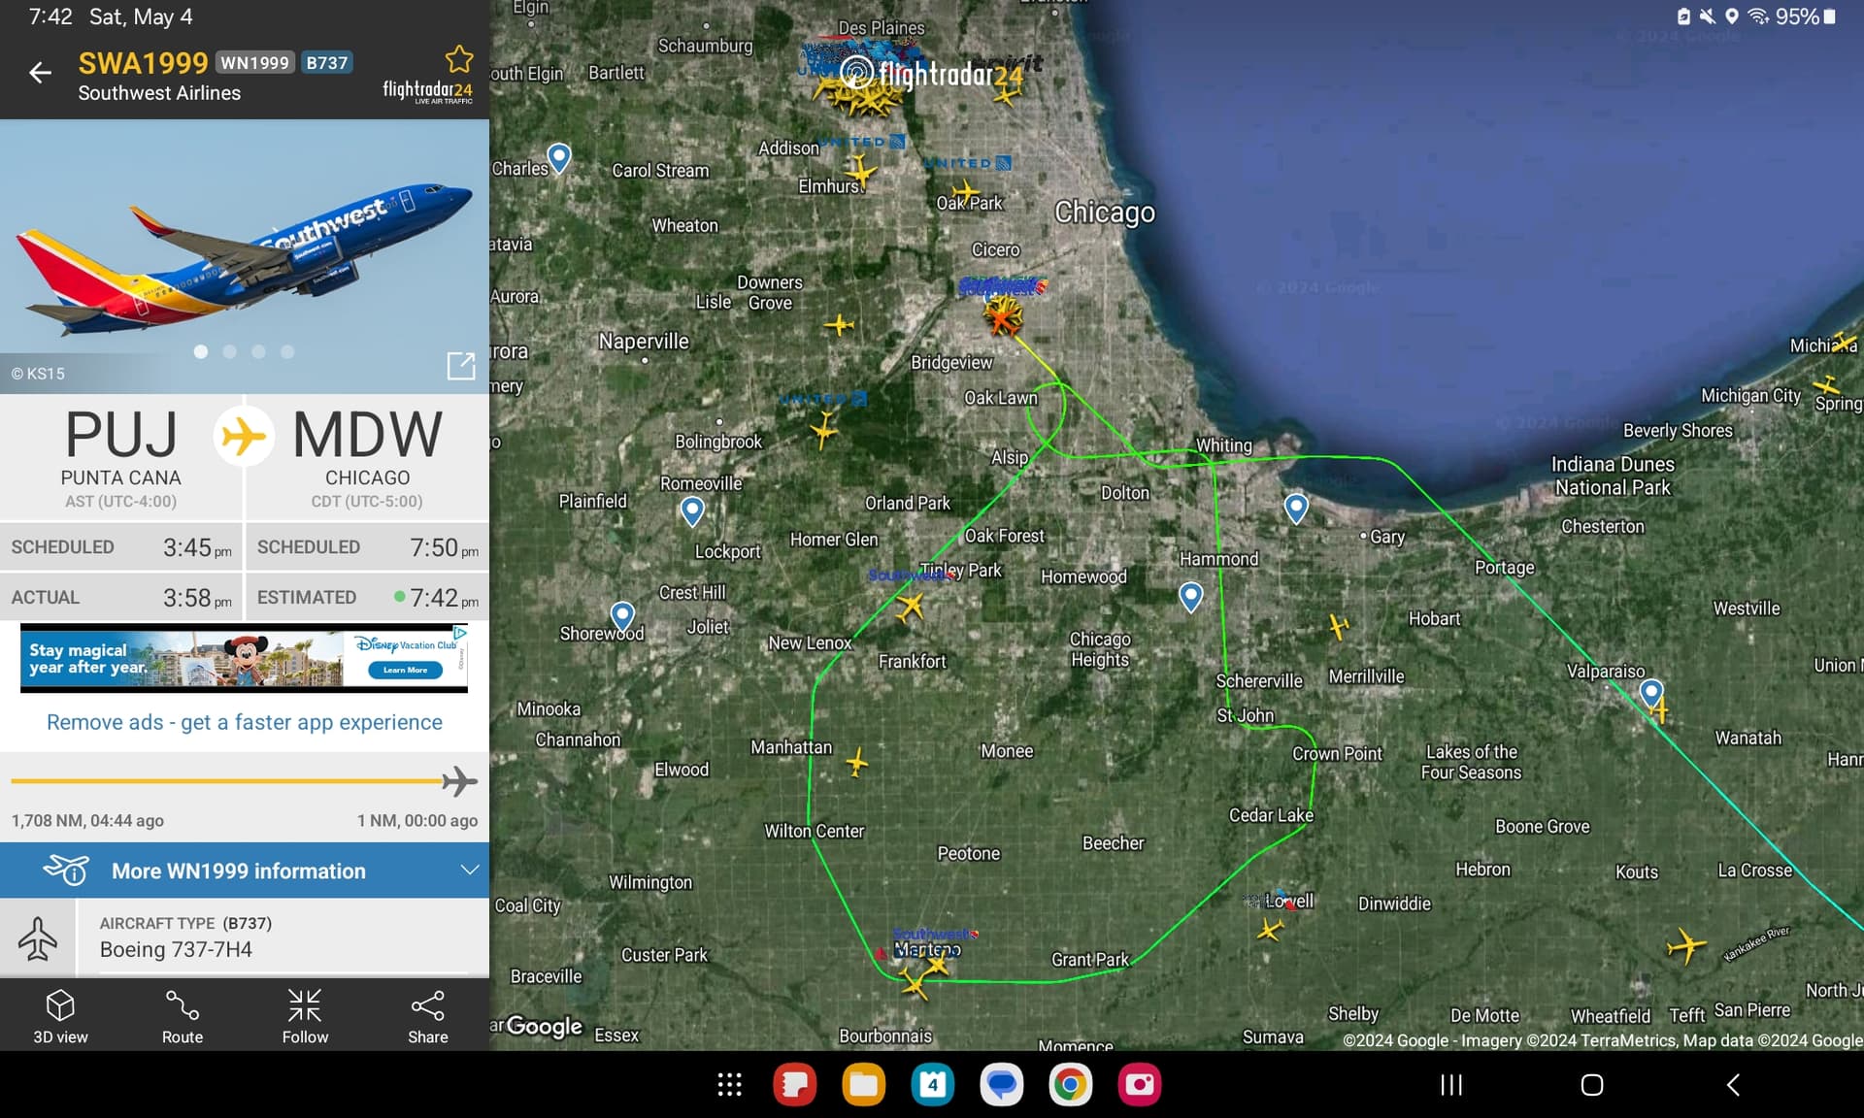Screen dimensions: 1864x1118
Task: Expand More WN1999 information
Action: (x=239, y=871)
